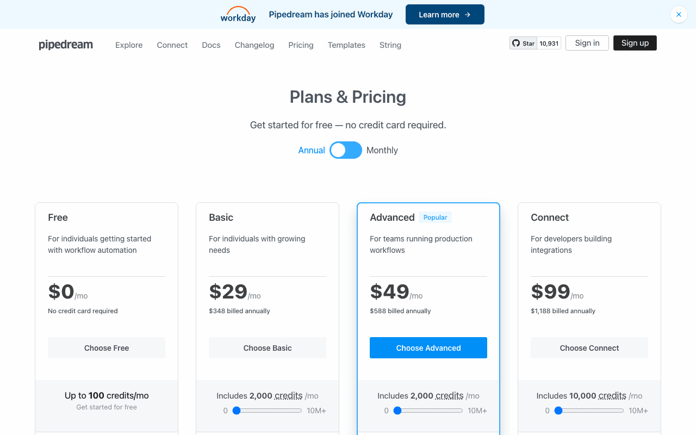
Task: Open the Templates nav link
Action: [x=346, y=45]
